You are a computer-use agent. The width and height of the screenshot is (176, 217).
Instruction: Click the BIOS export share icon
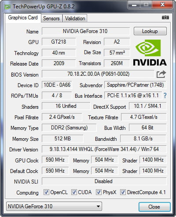pos(161,74)
